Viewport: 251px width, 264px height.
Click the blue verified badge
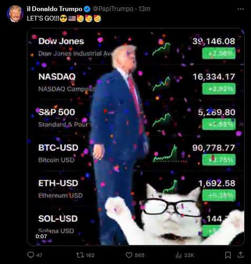pos(87,9)
